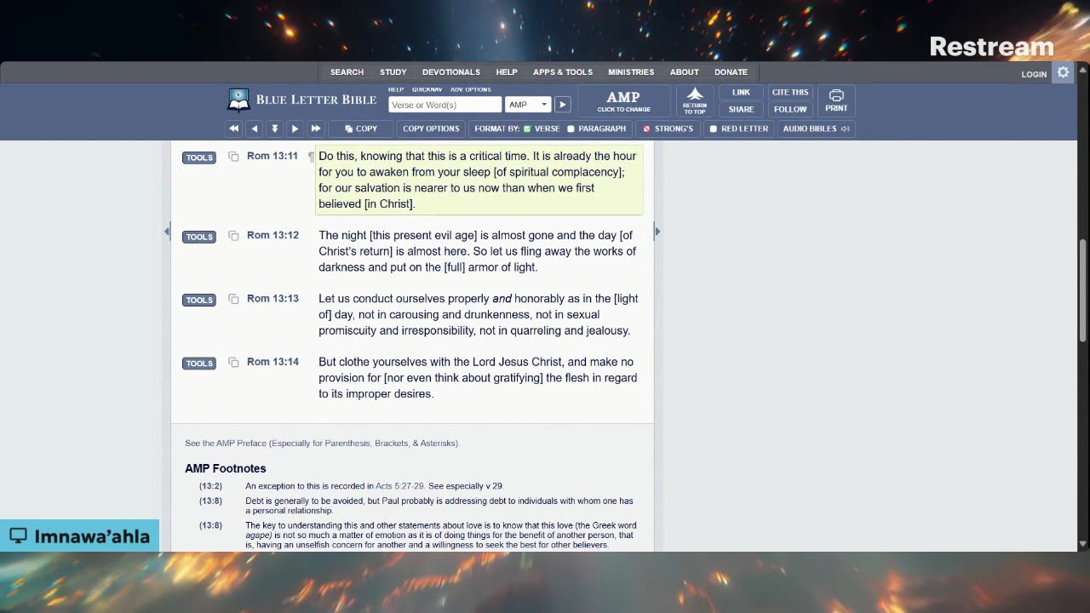Open the AMP version dropdown

[x=528, y=105]
